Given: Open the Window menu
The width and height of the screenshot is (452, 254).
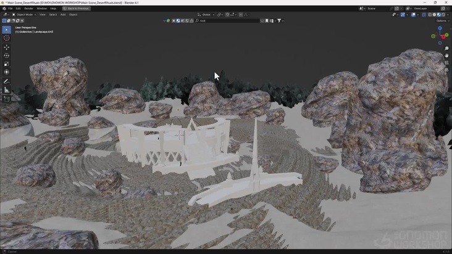Looking at the screenshot, I should (x=41, y=9).
